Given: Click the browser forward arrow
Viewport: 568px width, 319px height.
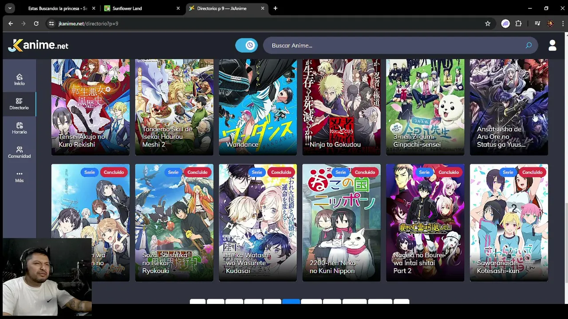Looking at the screenshot, I should click(24, 23).
